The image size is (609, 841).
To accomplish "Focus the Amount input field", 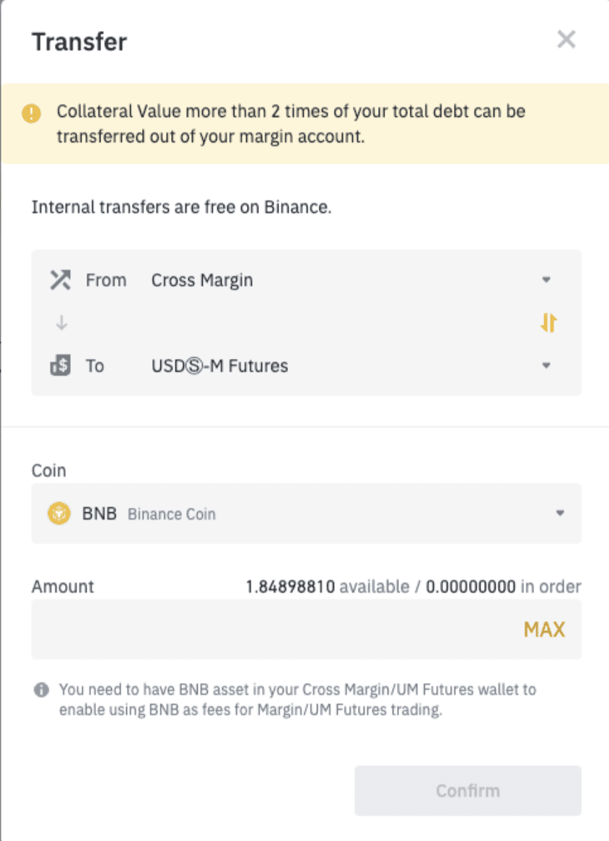I will click(307, 629).
